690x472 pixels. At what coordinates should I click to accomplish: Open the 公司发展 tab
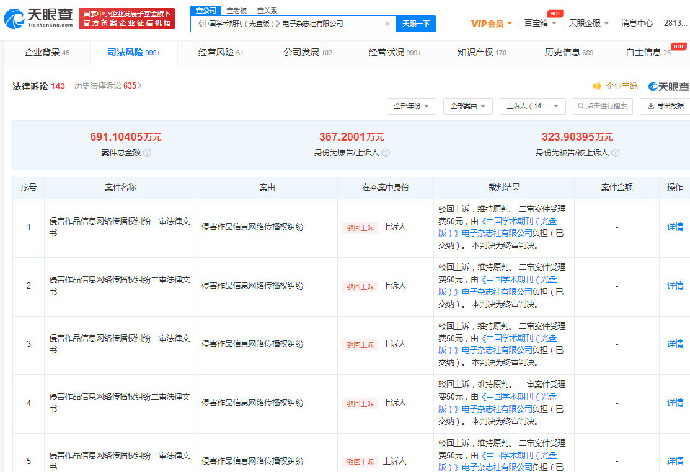pos(307,52)
